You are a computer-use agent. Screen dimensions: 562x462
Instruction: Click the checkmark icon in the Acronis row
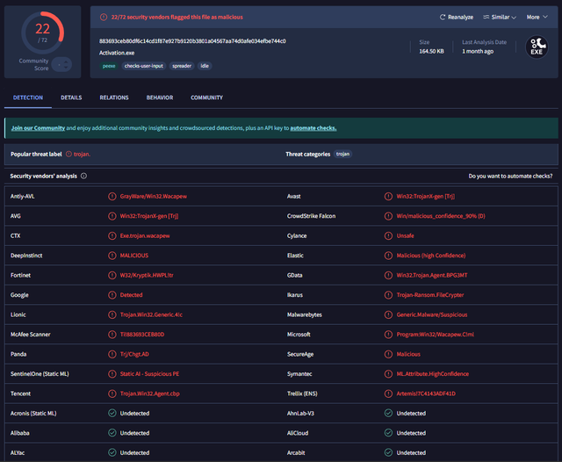click(x=112, y=414)
